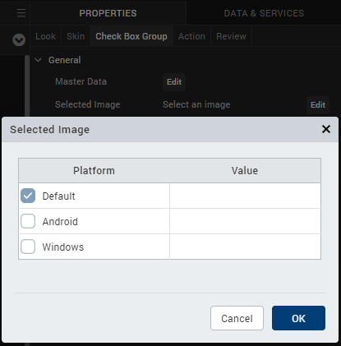Select the Check Box Group tab
This screenshot has height=346, width=341.
(x=131, y=36)
